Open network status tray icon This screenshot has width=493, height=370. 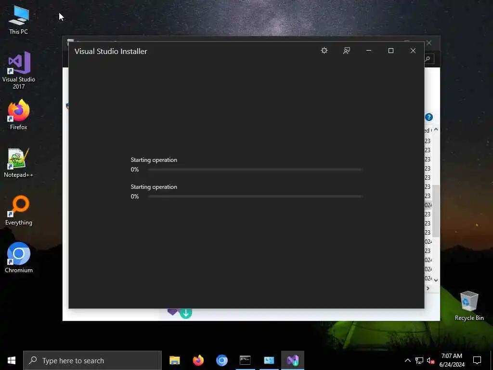419,360
